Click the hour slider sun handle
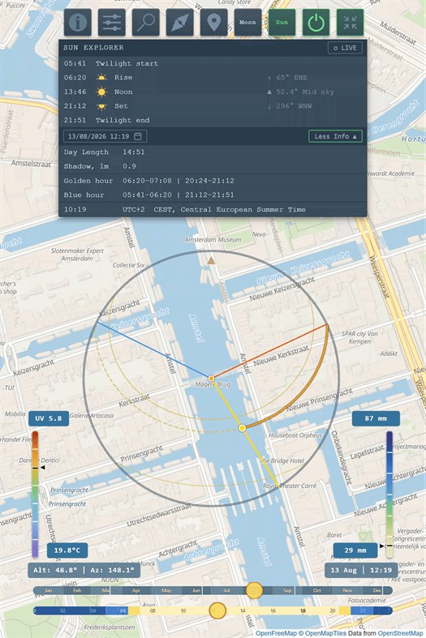 217,610
